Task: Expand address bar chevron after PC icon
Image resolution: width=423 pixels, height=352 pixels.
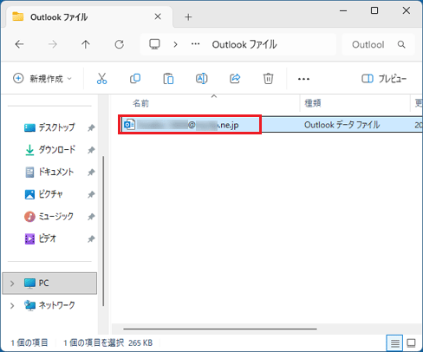Action: tap(175, 45)
